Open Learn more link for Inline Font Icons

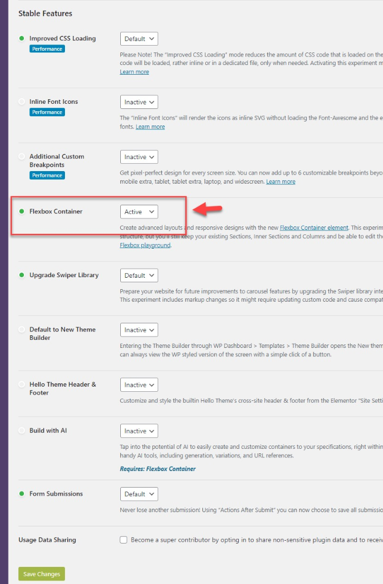coord(150,127)
